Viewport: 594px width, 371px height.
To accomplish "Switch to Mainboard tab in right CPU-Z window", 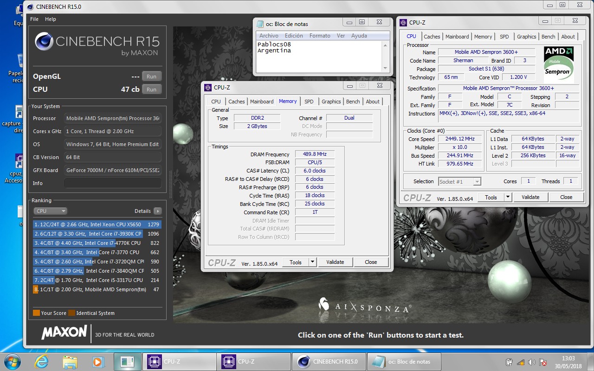I will (x=457, y=37).
